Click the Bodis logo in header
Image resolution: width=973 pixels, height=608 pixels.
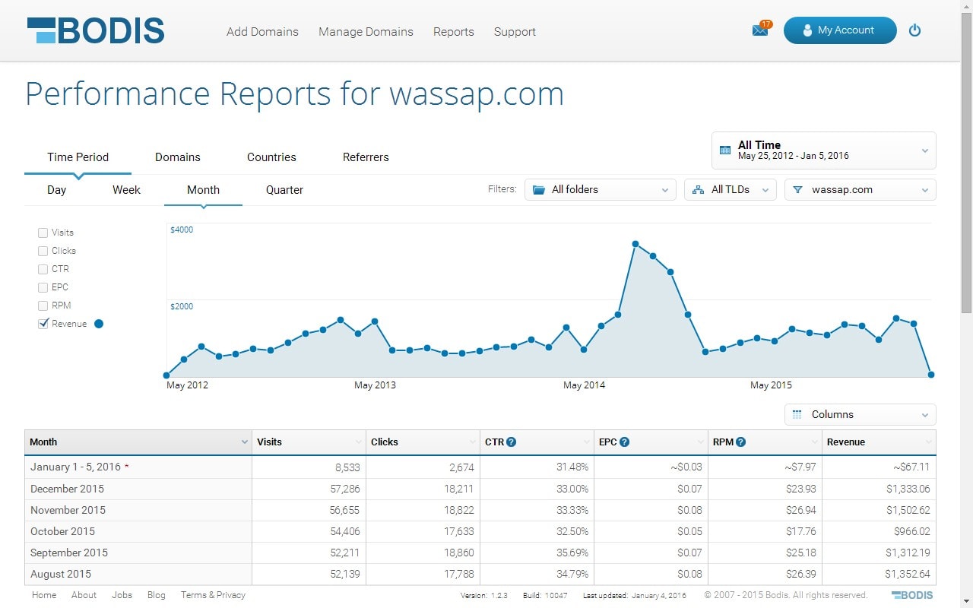point(96,31)
